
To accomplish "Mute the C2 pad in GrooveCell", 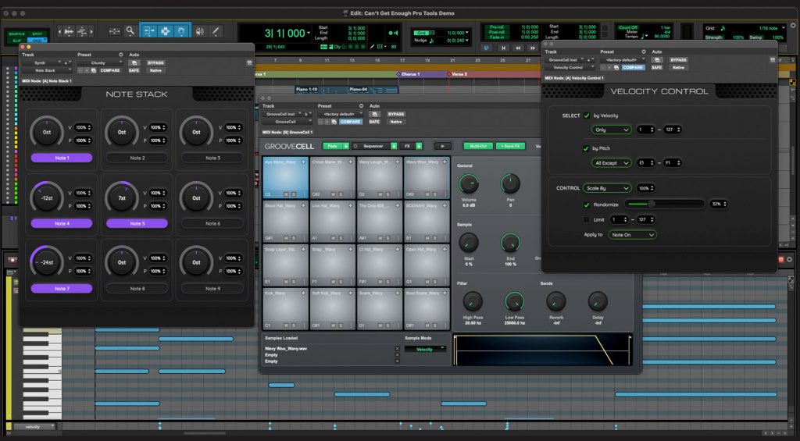I will pyautogui.click(x=286, y=194).
